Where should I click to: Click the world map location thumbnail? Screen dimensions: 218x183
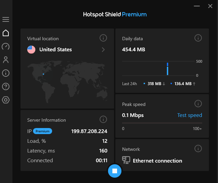(x=67, y=82)
